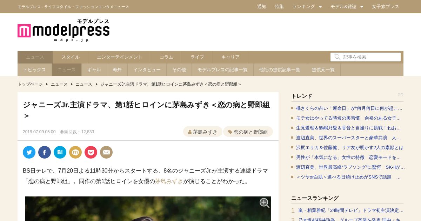
Task: Click 恋の病と野郎組 tag button
Action: coord(248,132)
